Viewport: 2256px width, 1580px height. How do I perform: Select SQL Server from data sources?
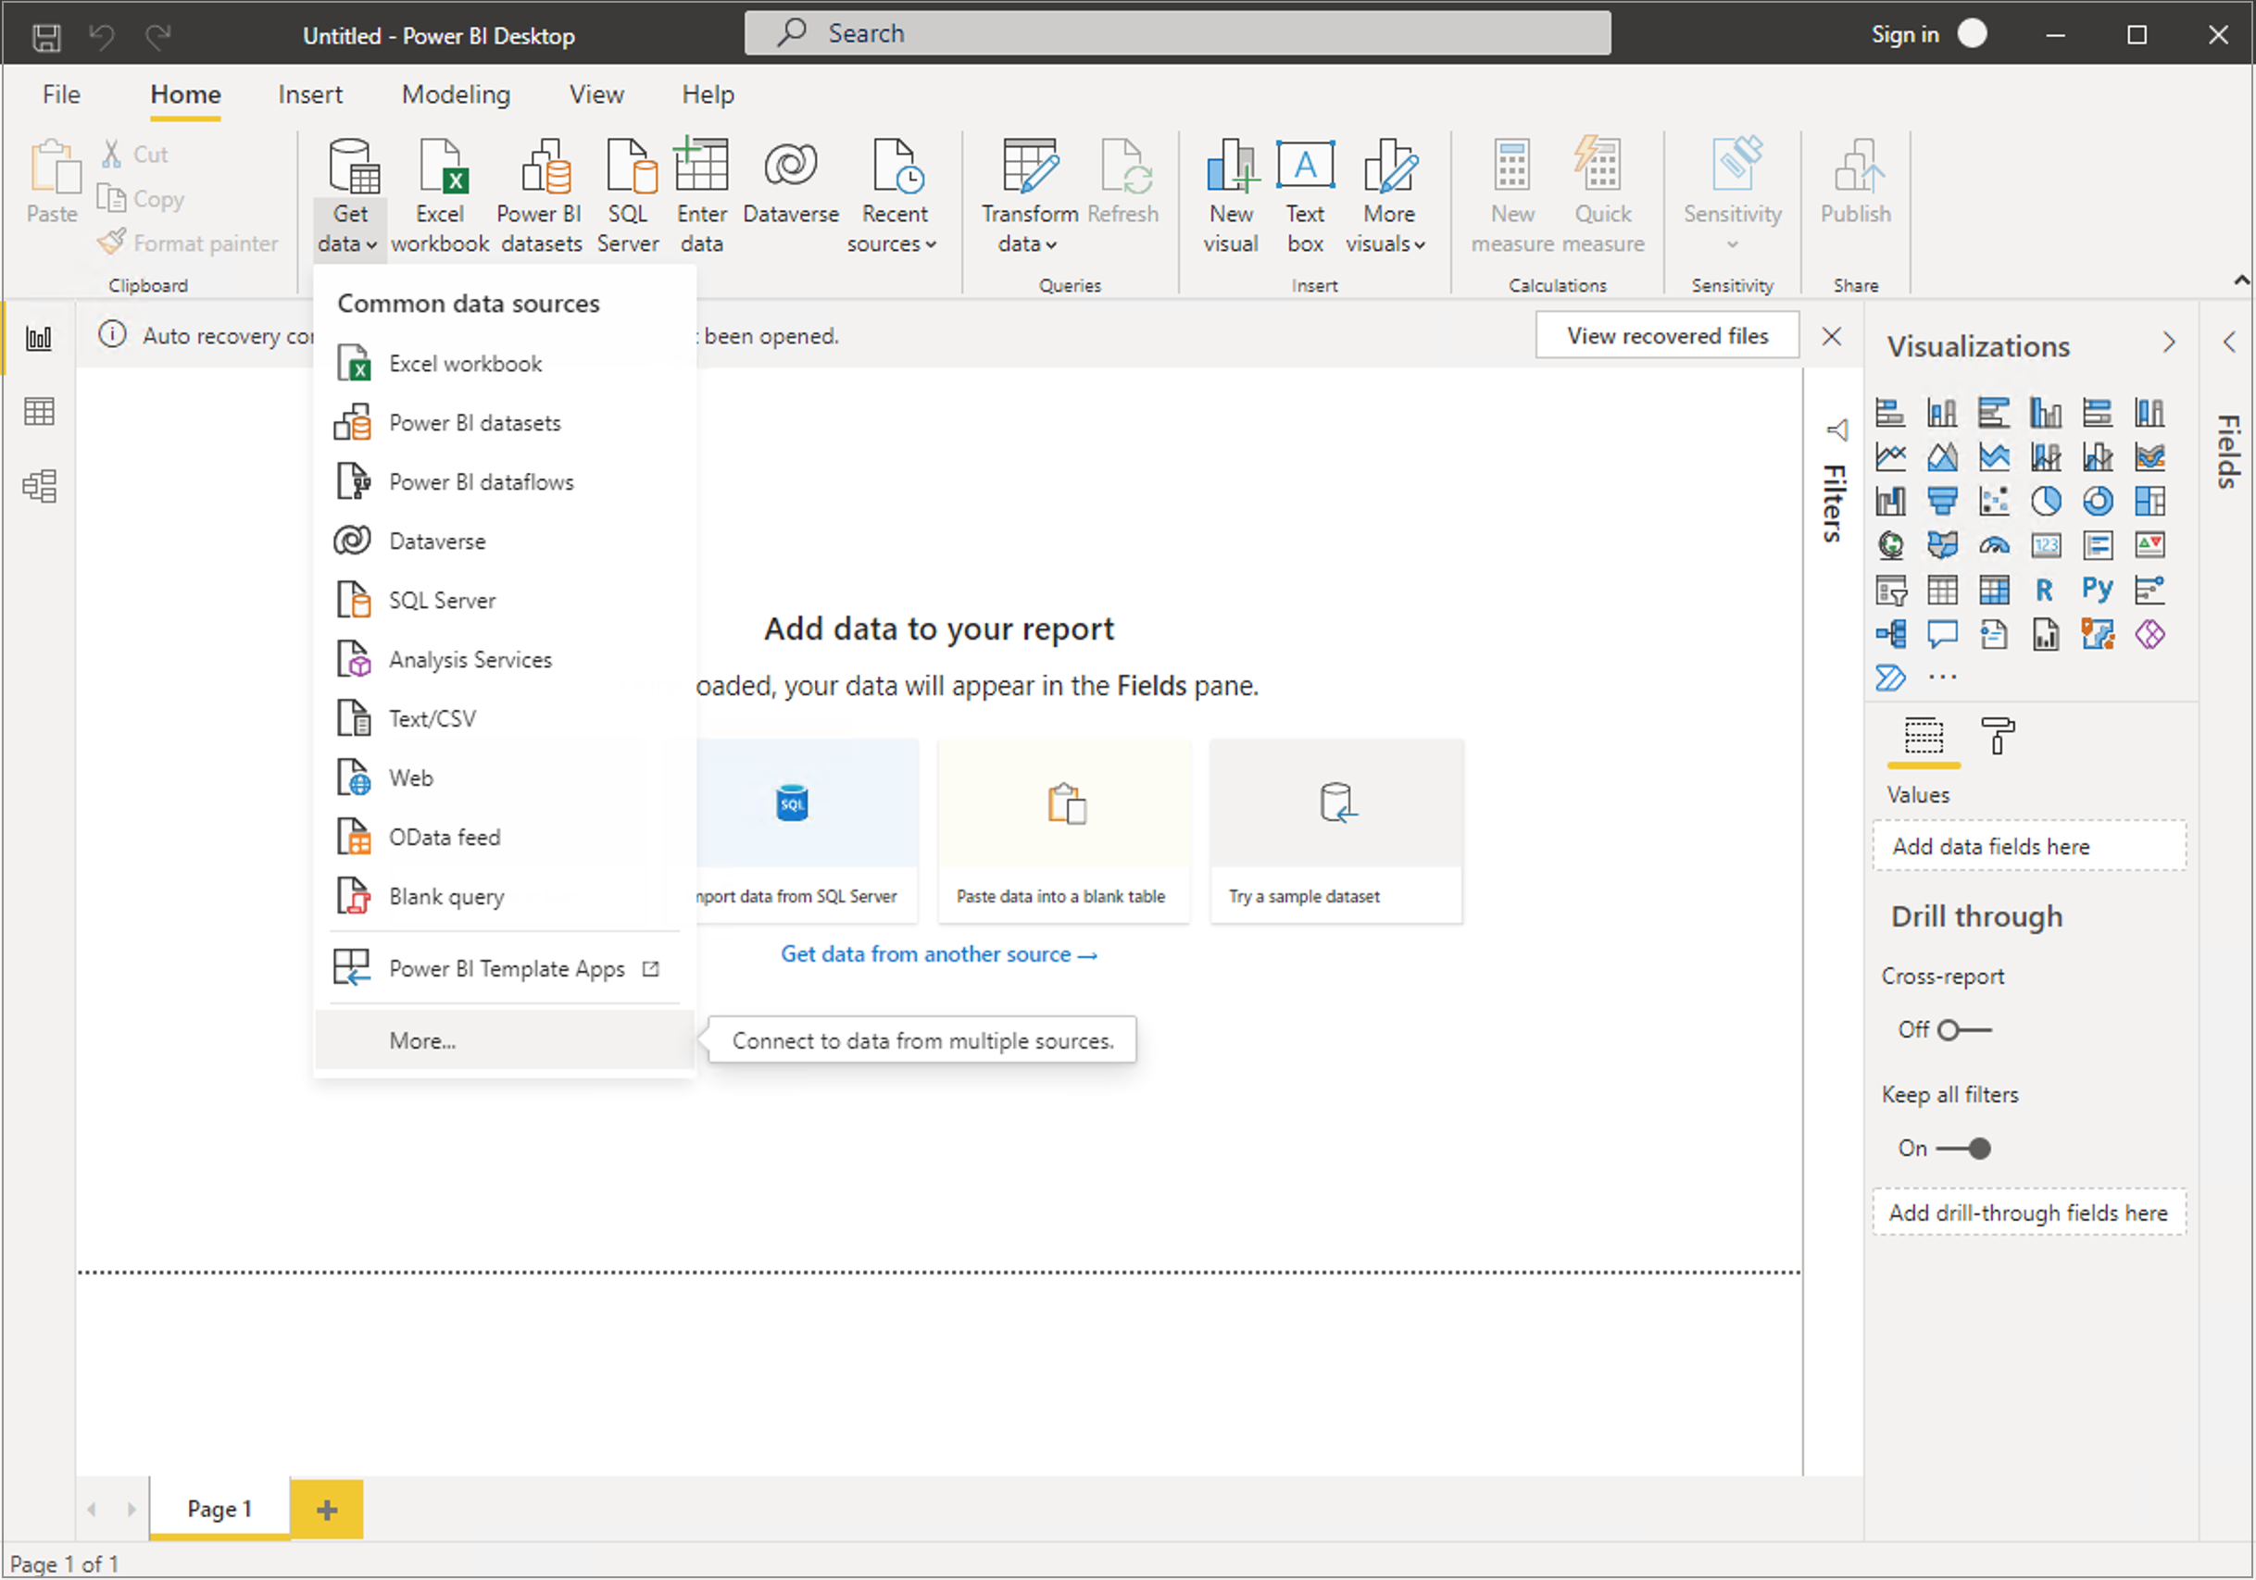pyautogui.click(x=441, y=600)
